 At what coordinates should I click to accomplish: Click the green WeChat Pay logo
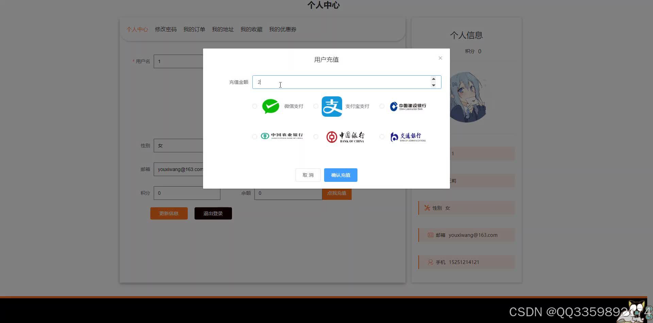pos(271,106)
